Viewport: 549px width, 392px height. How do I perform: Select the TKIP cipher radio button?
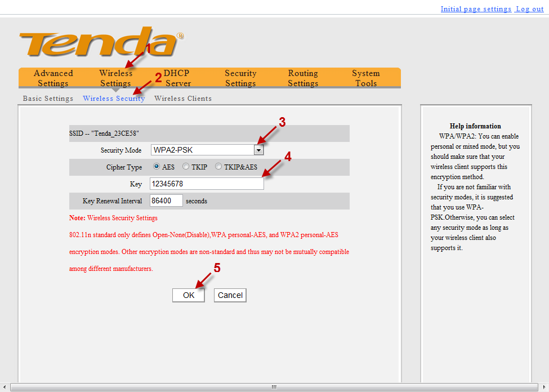[x=186, y=166]
